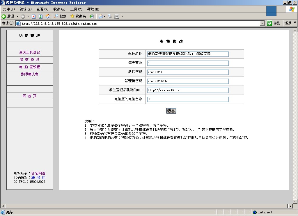Click the 管理员密码 input field
This screenshot has height=216, width=298.
[188, 81]
